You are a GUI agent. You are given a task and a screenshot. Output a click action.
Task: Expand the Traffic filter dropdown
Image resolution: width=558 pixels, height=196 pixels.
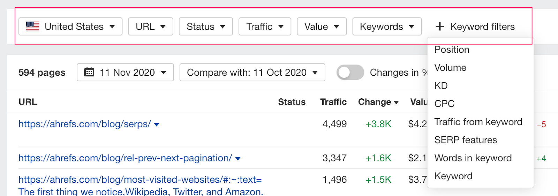264,27
